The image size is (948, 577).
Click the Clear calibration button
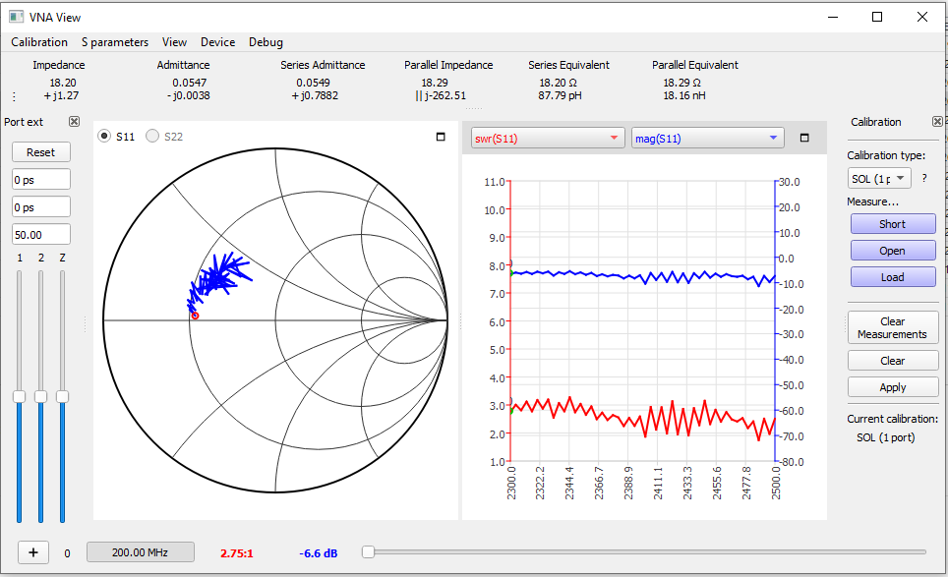coord(893,361)
